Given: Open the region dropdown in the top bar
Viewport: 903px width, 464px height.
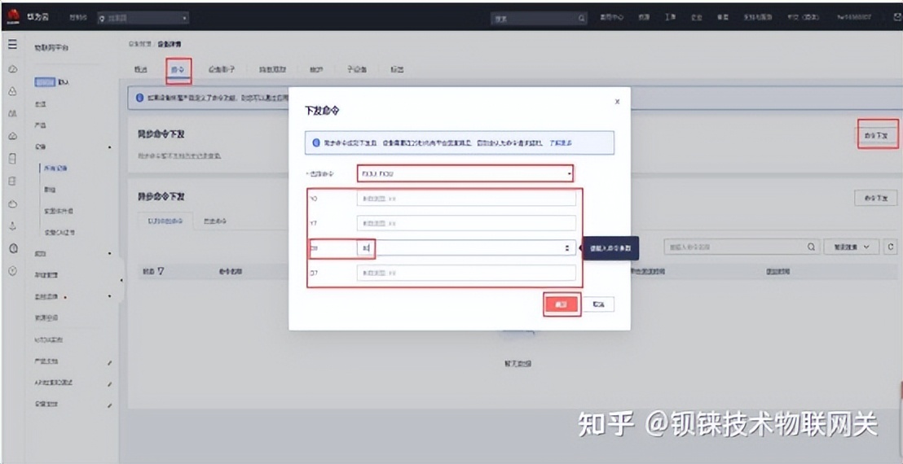Looking at the screenshot, I should point(143,19).
